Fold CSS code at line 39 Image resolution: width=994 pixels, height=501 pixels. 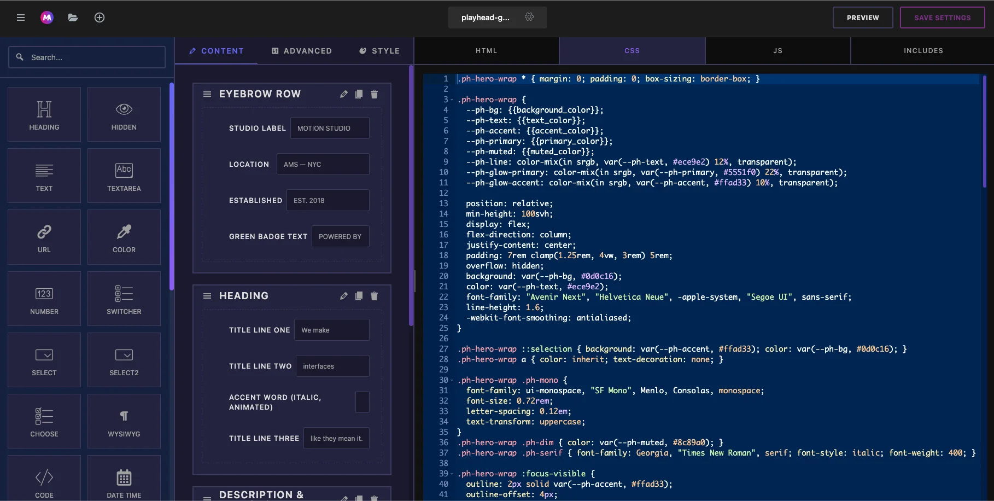click(x=452, y=474)
